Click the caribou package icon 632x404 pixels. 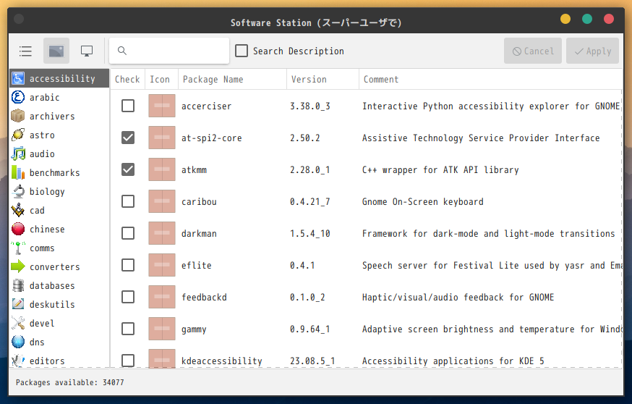coord(162,201)
